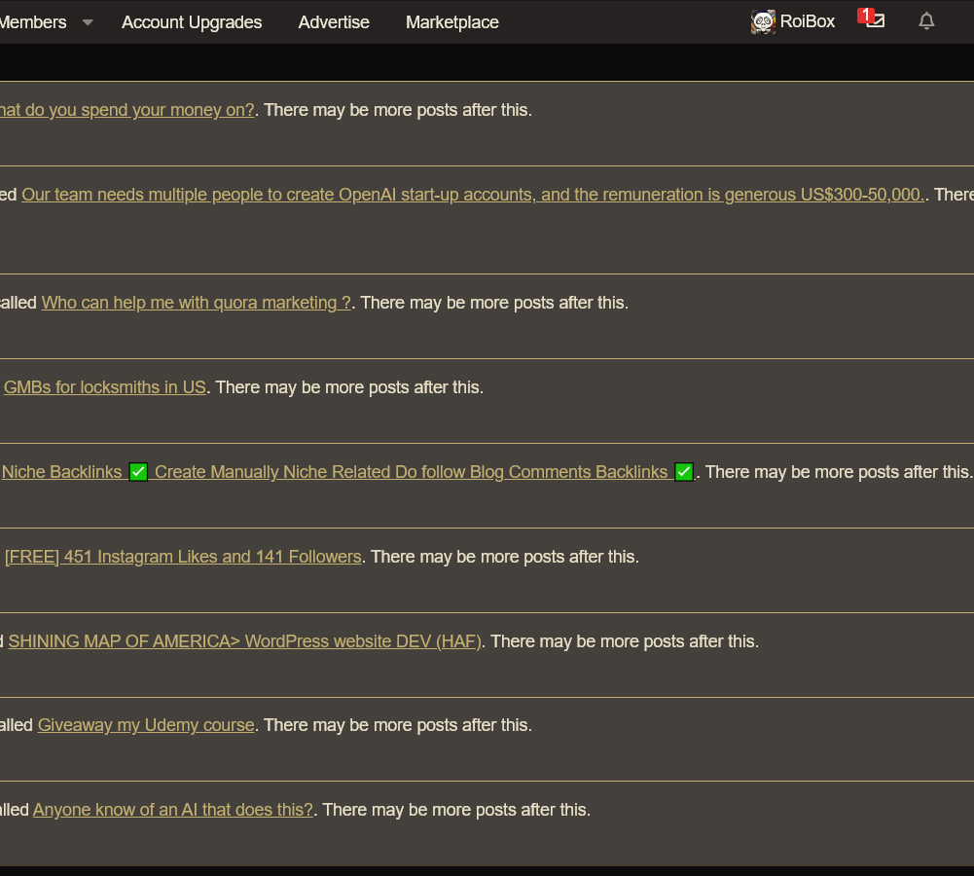The width and height of the screenshot is (974, 876).
Task: Open thread about spending your money
Action: tap(127, 110)
